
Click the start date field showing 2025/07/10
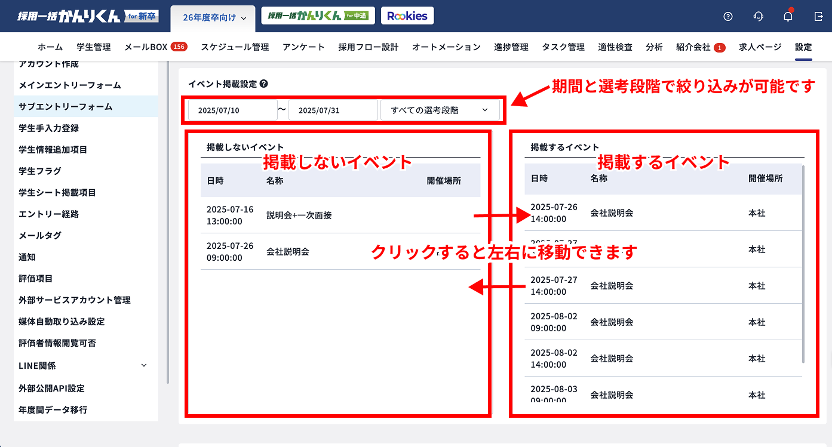pyautogui.click(x=232, y=109)
